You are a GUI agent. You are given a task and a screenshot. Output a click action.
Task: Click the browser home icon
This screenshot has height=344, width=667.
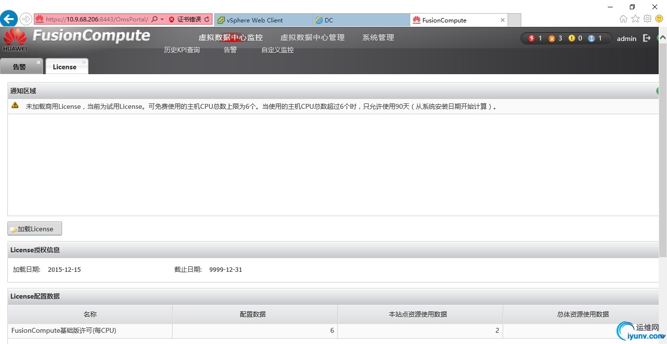pos(623,19)
